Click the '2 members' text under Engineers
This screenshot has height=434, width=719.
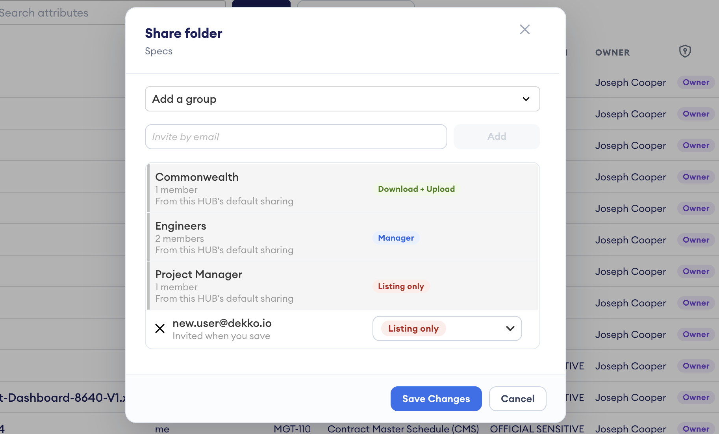[180, 239]
